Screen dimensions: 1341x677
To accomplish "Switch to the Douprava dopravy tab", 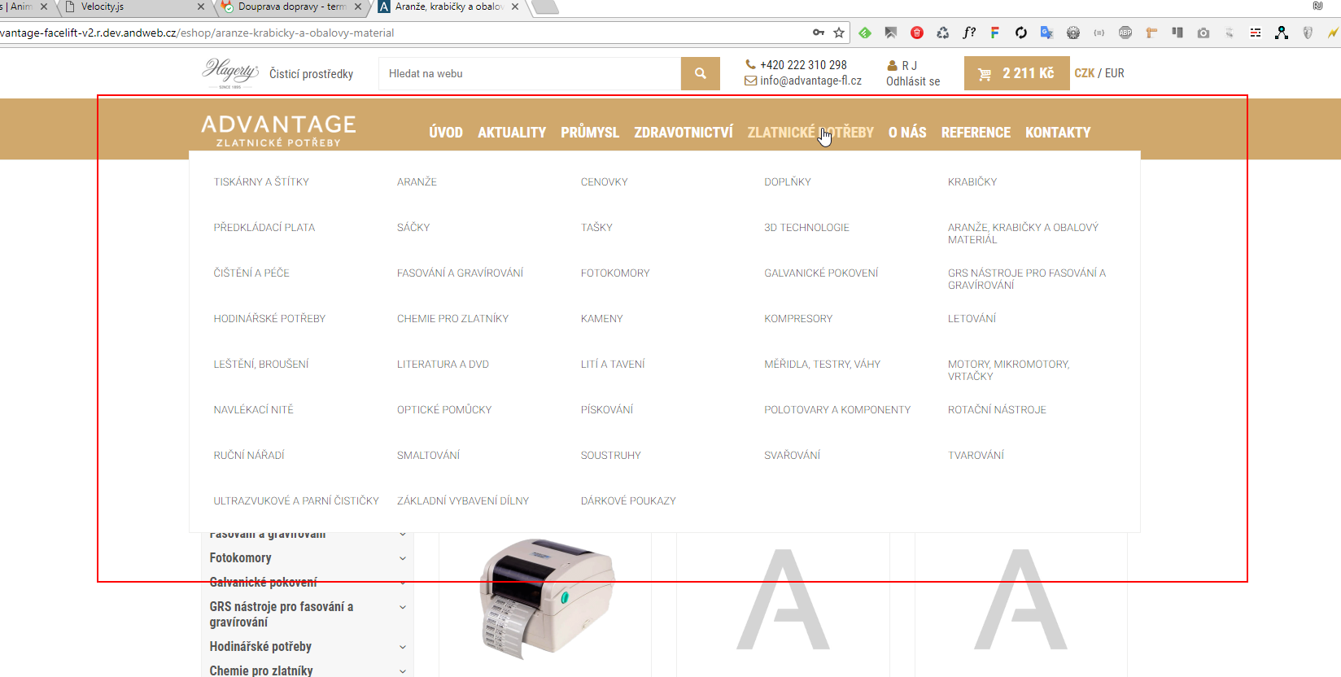I will coord(291,7).
